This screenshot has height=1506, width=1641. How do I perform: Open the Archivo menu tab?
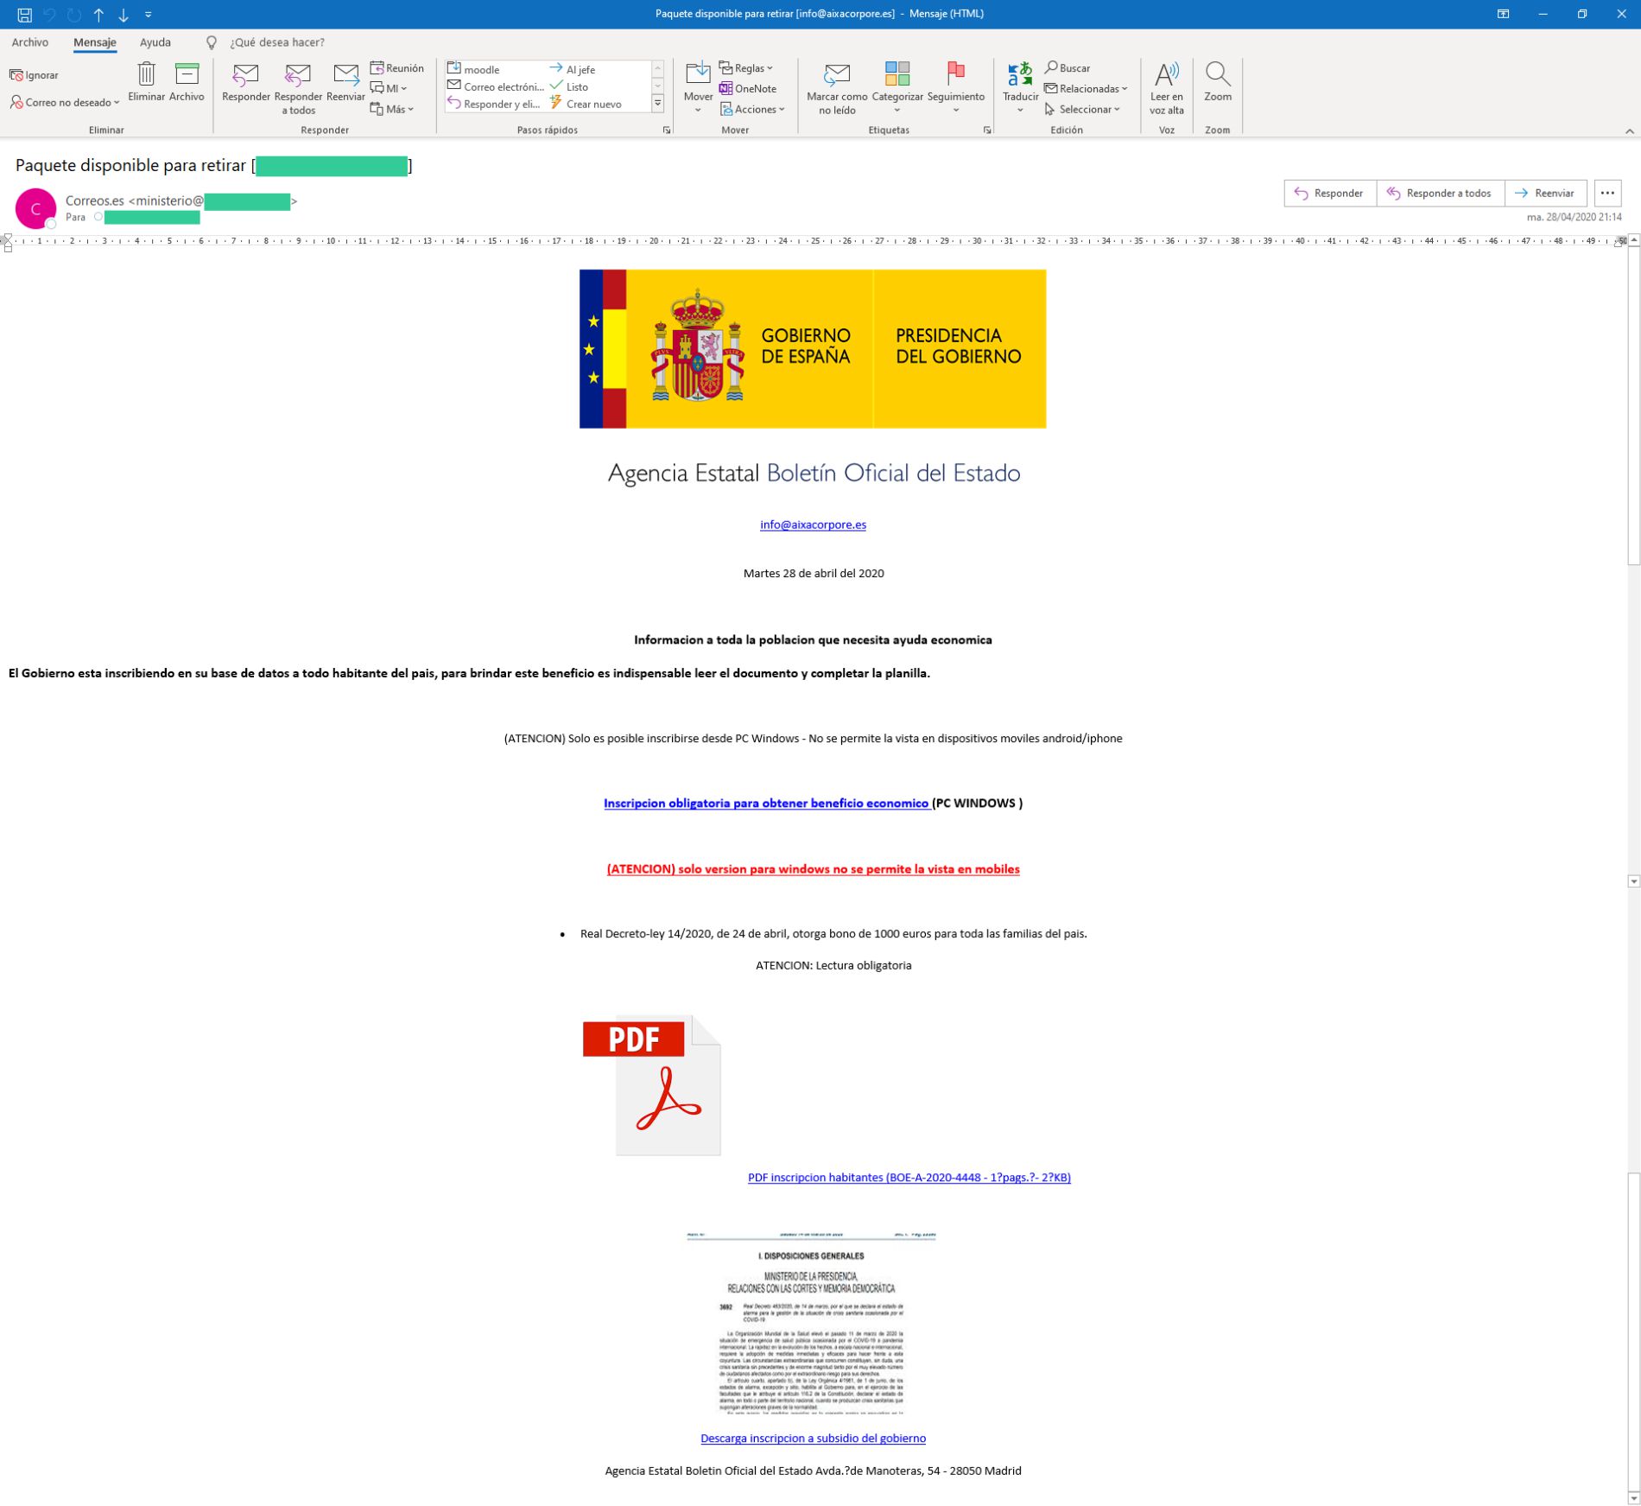click(30, 42)
